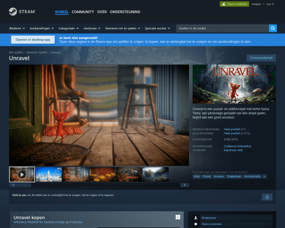Expand the Aanbevelingen menu

point(41,28)
